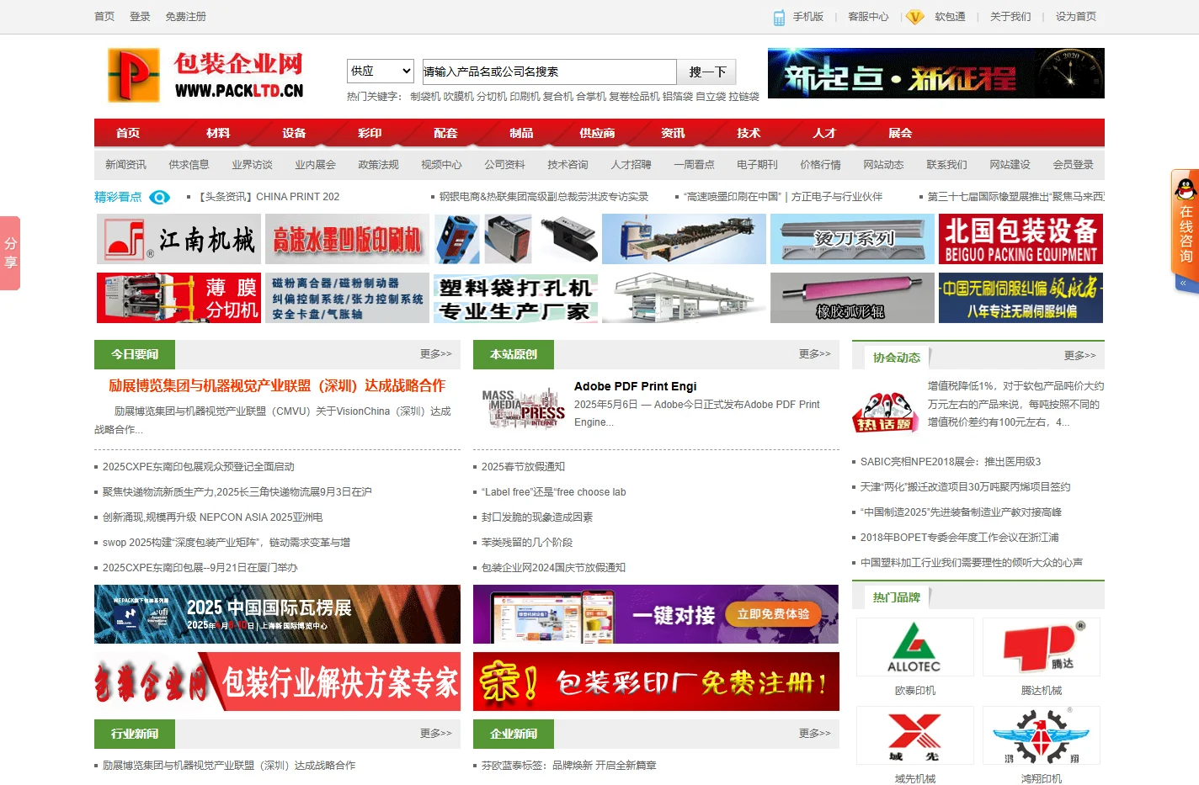Click the 鸿翔 brand logo
1199x785 pixels.
1042,735
